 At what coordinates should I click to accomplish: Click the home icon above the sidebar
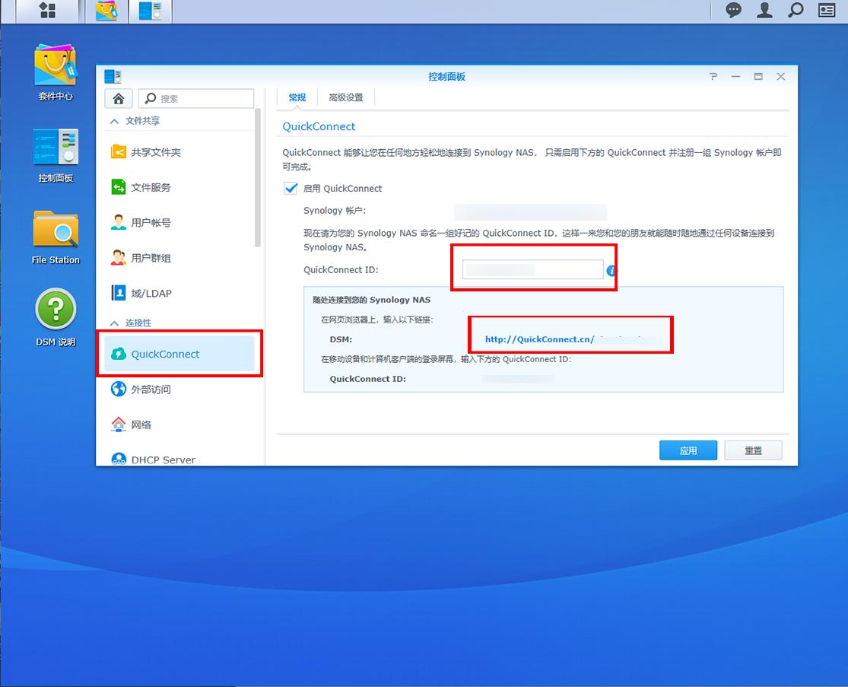118,98
